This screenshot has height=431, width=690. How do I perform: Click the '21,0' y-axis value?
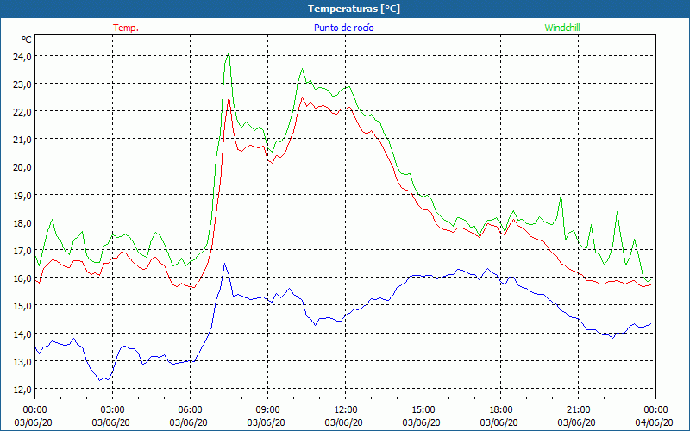tap(22, 140)
